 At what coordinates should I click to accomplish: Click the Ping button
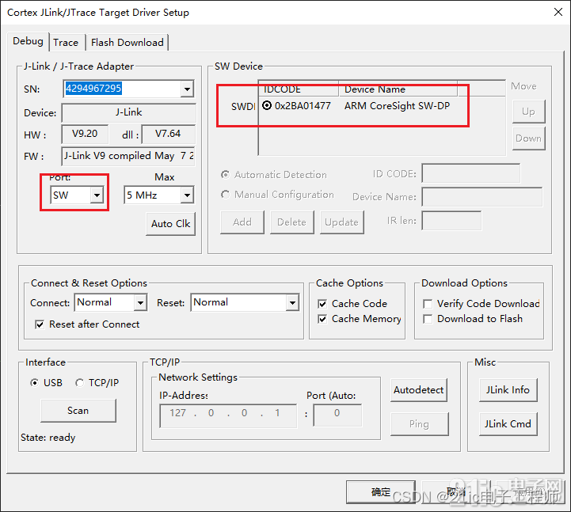tap(419, 424)
